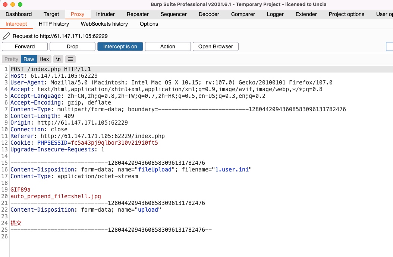
Task: Drop the intercepted request
Action: coord(72,46)
